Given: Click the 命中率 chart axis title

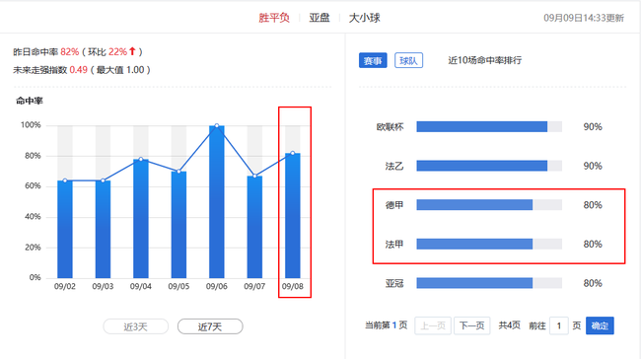Looking at the screenshot, I should pyautogui.click(x=30, y=101).
